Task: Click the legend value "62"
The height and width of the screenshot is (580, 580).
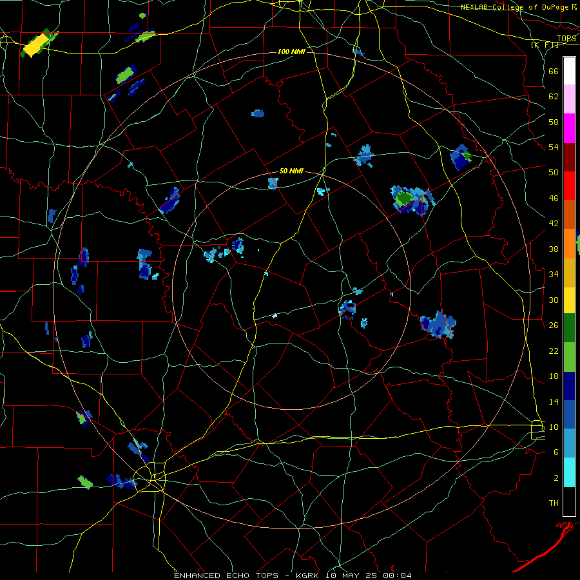Action: [x=554, y=97]
